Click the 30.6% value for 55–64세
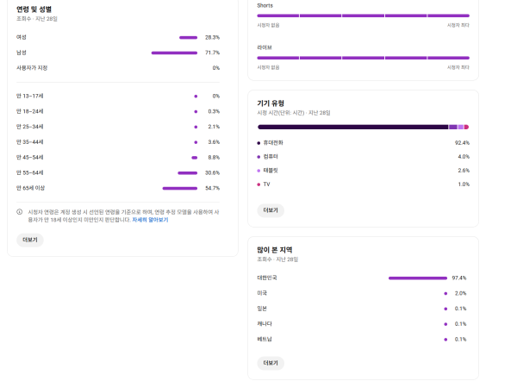This screenshot has width=517, height=381. [212, 173]
